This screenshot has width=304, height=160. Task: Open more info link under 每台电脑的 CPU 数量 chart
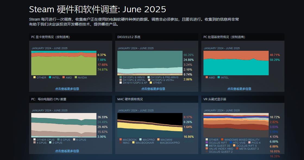67,151
